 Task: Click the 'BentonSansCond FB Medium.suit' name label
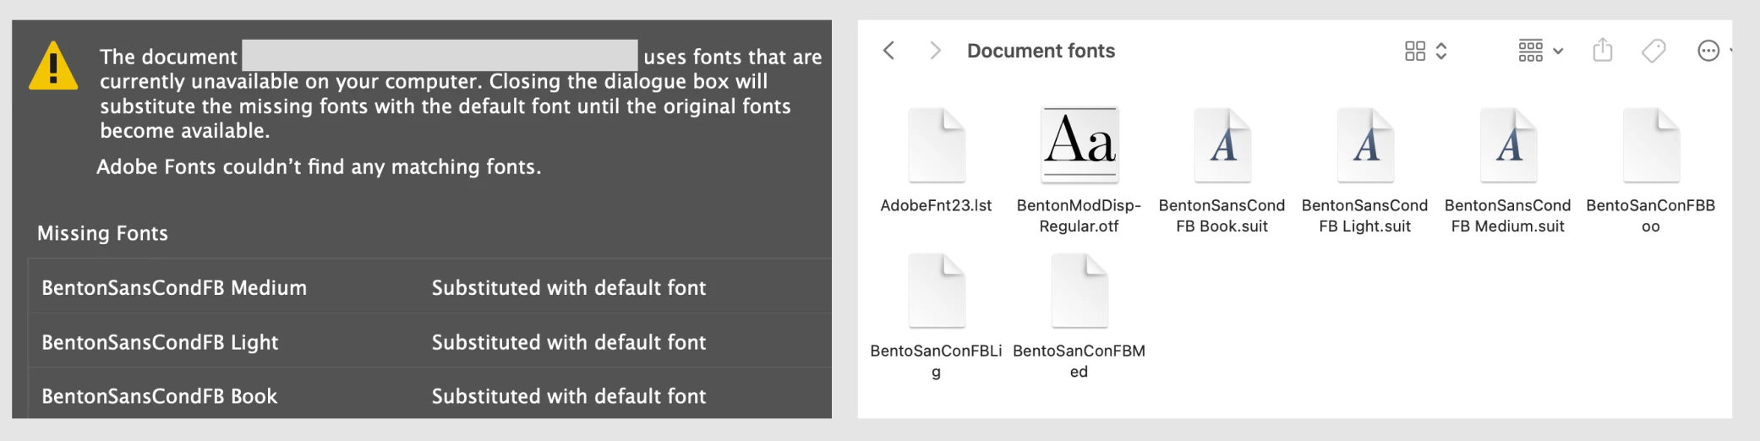pos(1507,215)
